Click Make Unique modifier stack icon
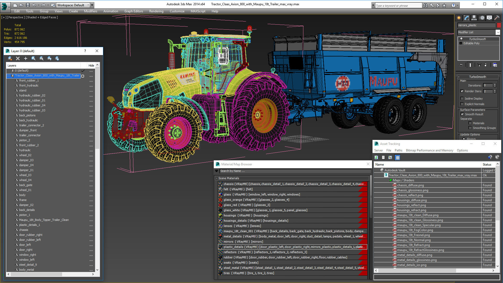 (479, 65)
